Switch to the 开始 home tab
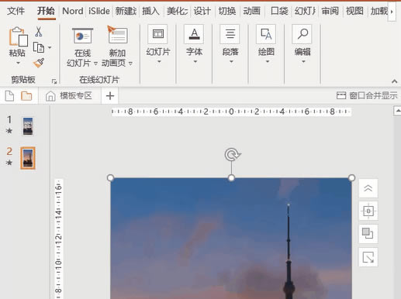The image size is (401, 299). (x=46, y=11)
